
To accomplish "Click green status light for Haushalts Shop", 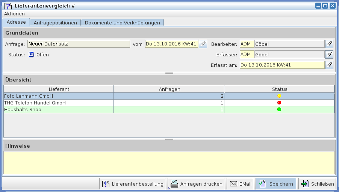I will point(279,109).
